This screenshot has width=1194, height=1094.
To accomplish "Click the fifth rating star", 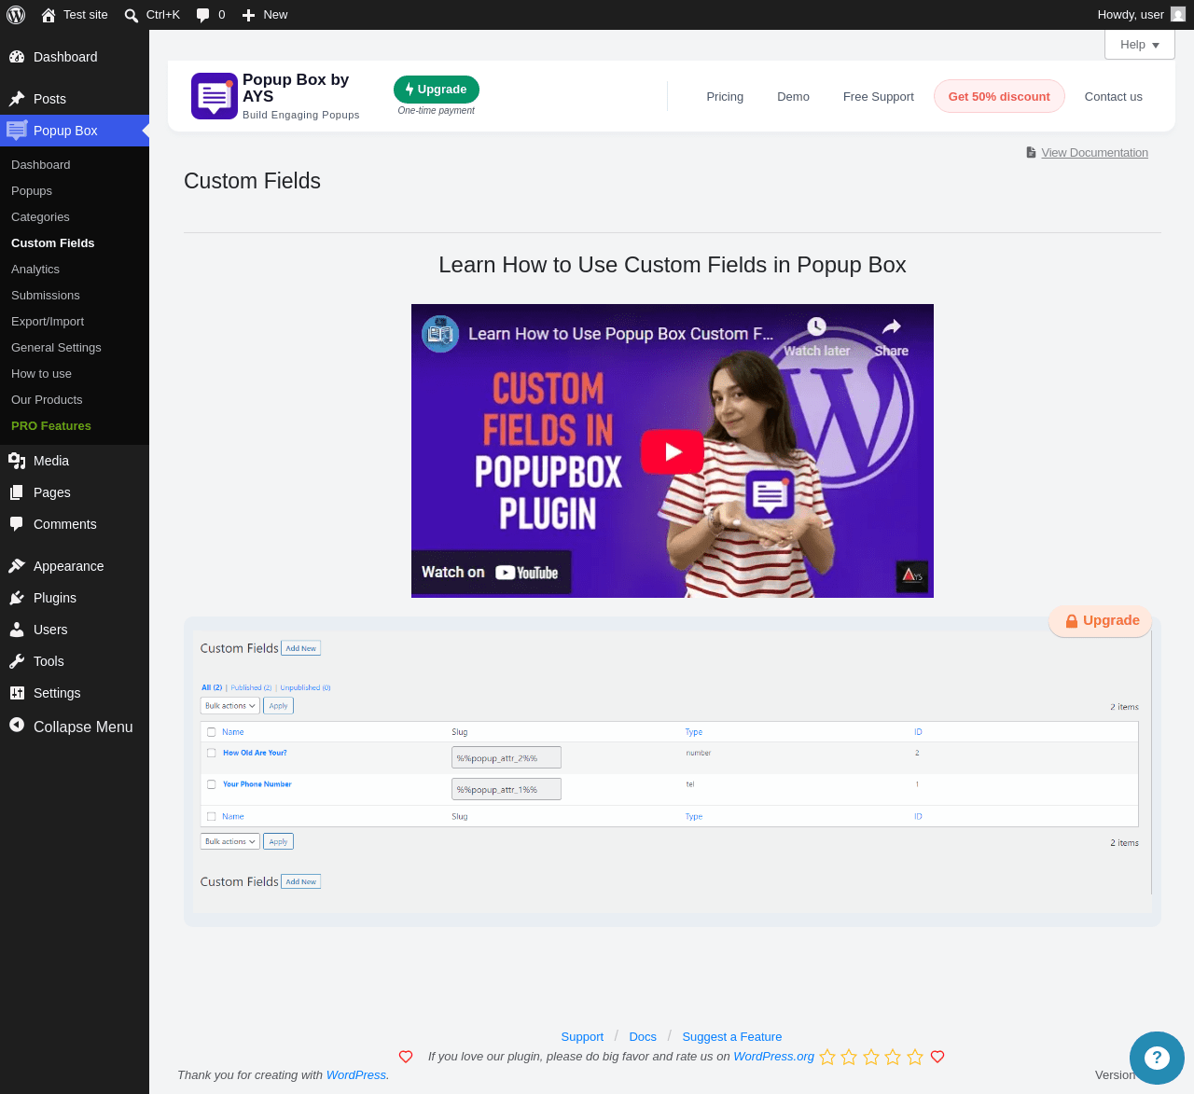I will (x=915, y=1057).
